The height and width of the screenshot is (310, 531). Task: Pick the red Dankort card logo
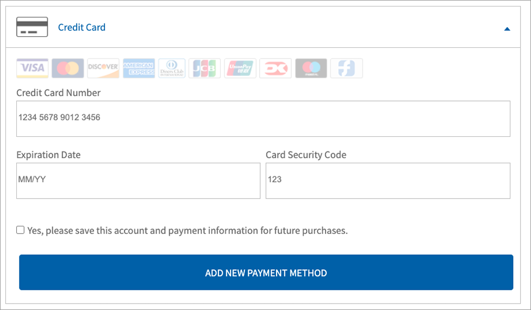276,68
